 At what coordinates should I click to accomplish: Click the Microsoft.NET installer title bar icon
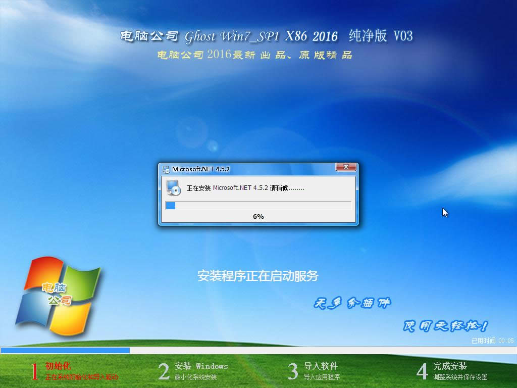click(x=166, y=168)
